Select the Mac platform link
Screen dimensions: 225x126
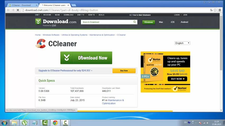(x=161, y=22)
